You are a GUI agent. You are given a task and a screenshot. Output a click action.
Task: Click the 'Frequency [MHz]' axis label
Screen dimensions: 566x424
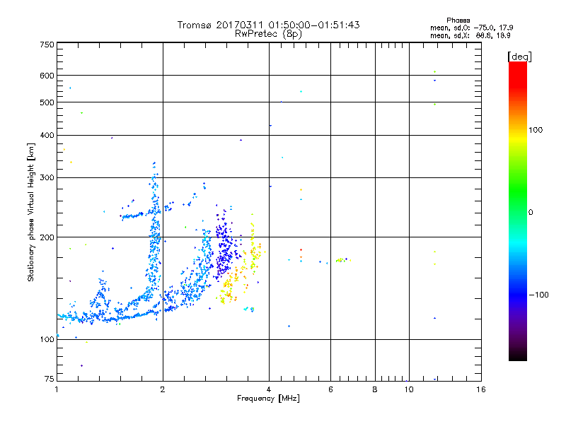[x=268, y=399]
